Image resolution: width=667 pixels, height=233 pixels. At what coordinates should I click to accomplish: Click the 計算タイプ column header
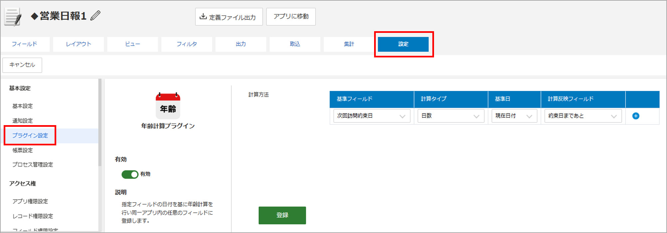point(451,99)
